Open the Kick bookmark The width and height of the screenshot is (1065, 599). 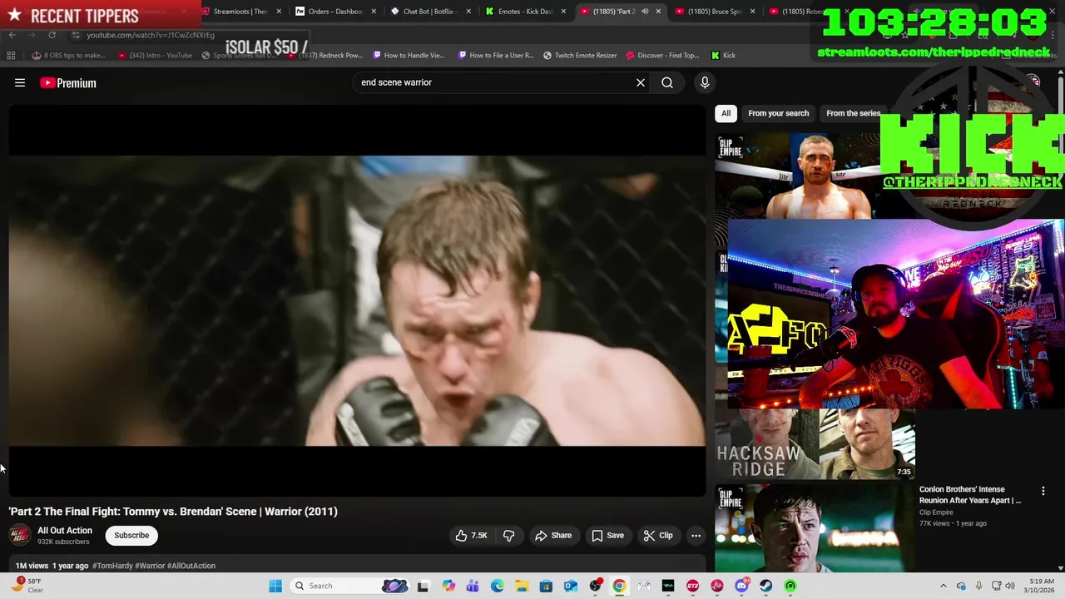click(x=723, y=56)
